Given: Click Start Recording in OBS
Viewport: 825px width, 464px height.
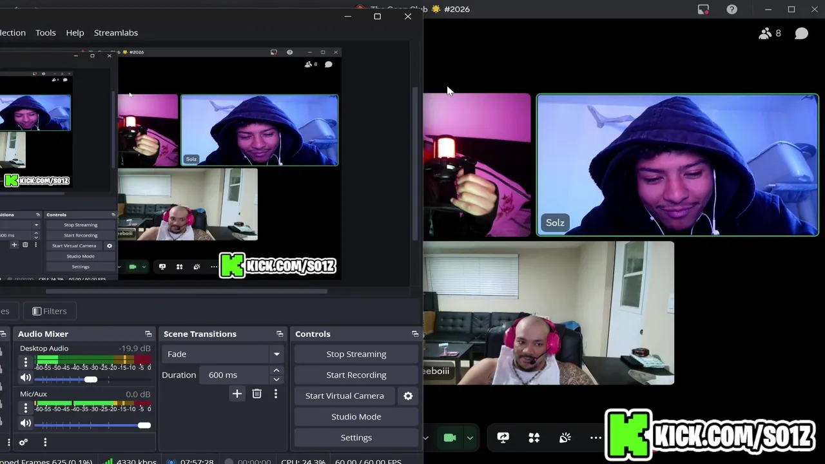Looking at the screenshot, I should point(356,374).
